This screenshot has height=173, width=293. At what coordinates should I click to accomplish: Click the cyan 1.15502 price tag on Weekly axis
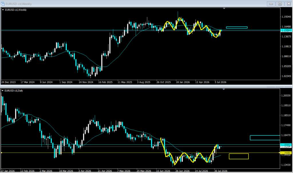point(286,30)
